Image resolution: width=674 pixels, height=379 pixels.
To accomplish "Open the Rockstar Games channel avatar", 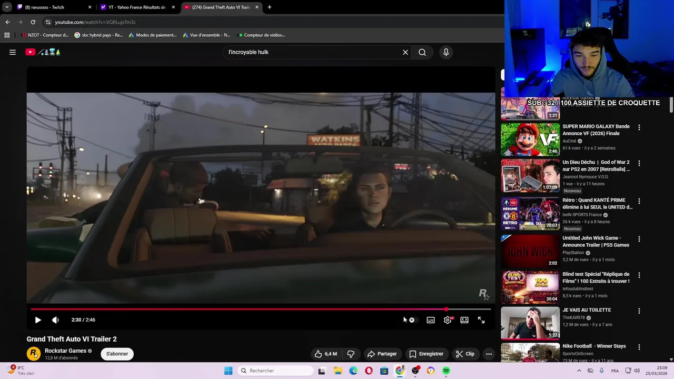I will tap(34, 354).
